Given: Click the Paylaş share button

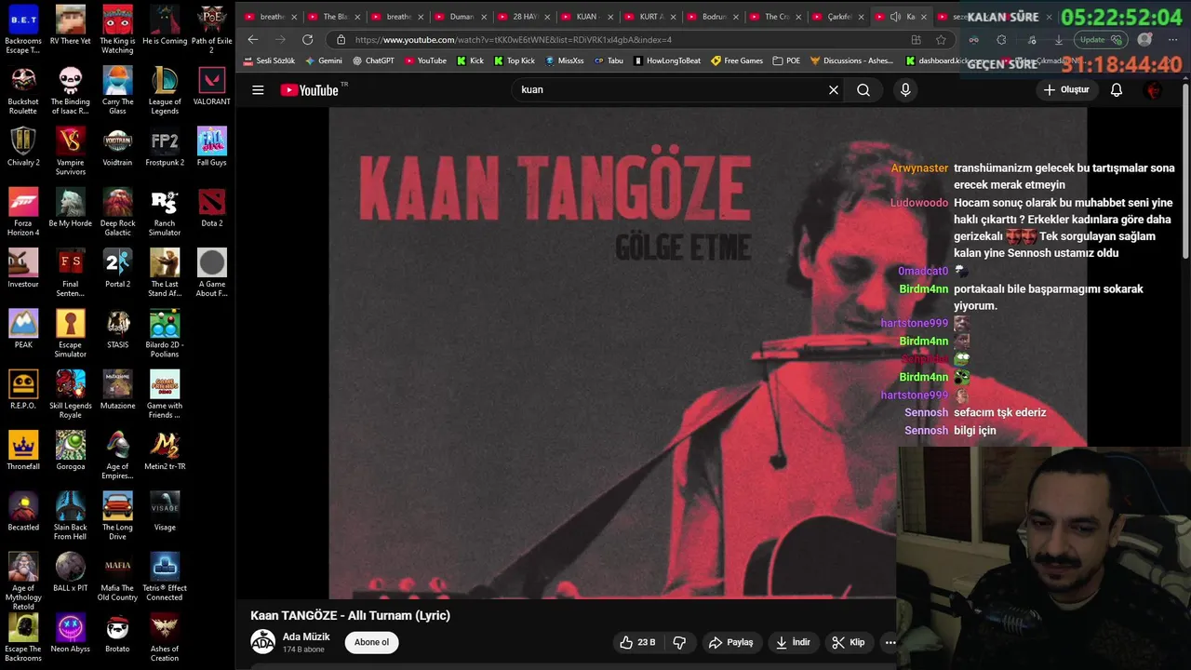Looking at the screenshot, I should click(x=730, y=642).
